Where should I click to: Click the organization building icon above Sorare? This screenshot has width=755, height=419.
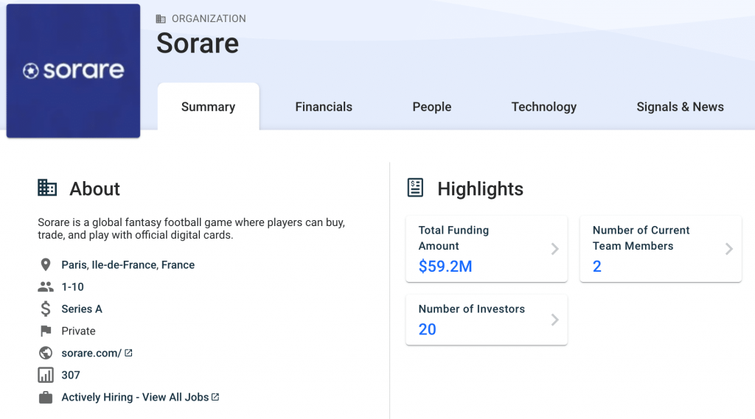(161, 18)
